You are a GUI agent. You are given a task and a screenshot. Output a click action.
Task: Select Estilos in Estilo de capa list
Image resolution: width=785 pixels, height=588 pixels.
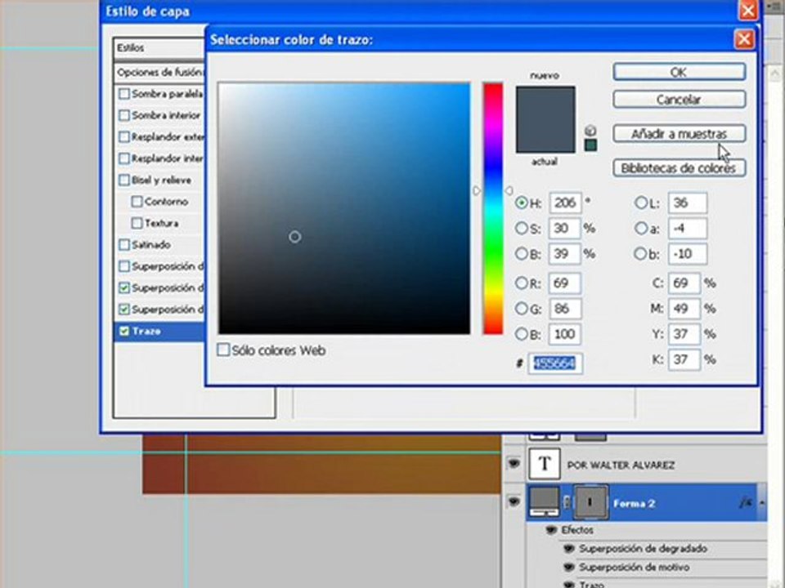(x=159, y=48)
